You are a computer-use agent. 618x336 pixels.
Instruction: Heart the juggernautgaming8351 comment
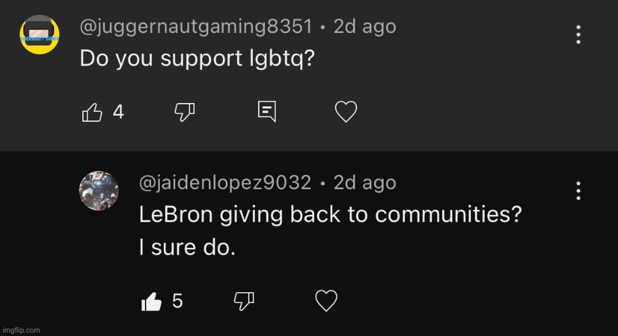[346, 112]
